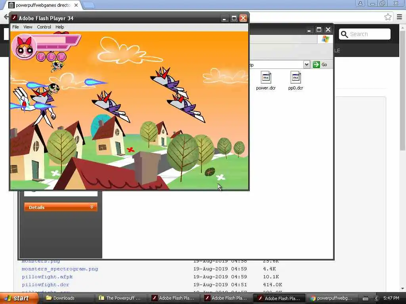Switch to The Powerpuff taskbar item
This screenshot has width=406, height=304.
click(x=121, y=298)
